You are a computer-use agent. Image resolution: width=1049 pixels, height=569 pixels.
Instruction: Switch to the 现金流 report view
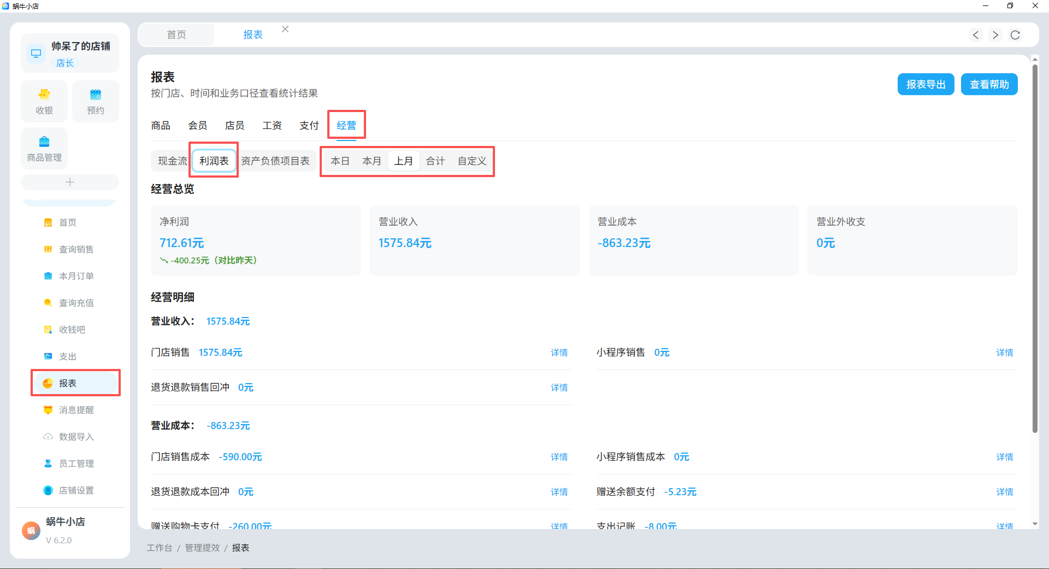pos(173,161)
